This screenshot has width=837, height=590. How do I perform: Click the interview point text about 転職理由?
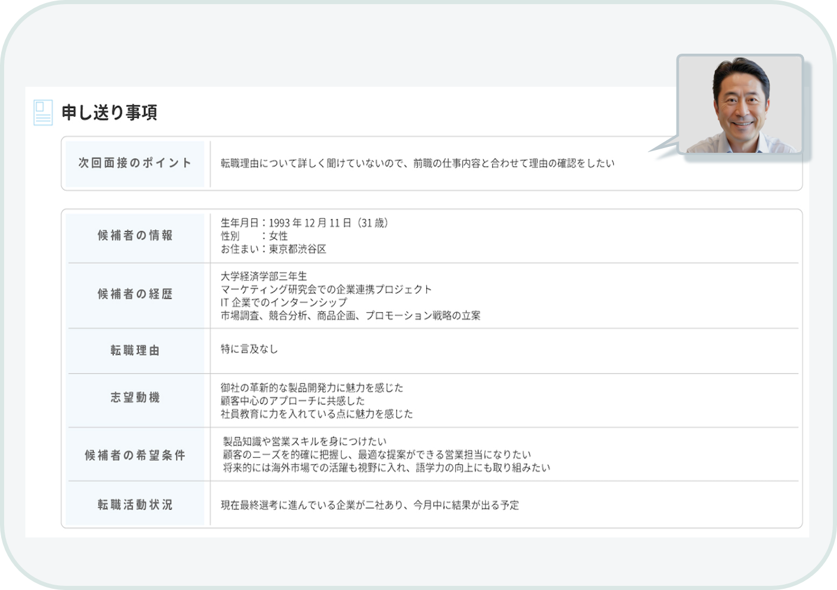[417, 163]
